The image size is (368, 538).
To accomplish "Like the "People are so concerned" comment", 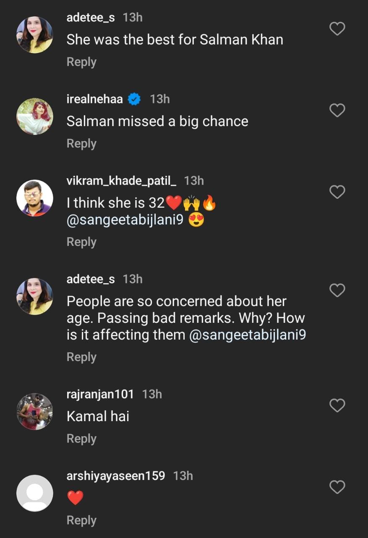I will (x=337, y=290).
